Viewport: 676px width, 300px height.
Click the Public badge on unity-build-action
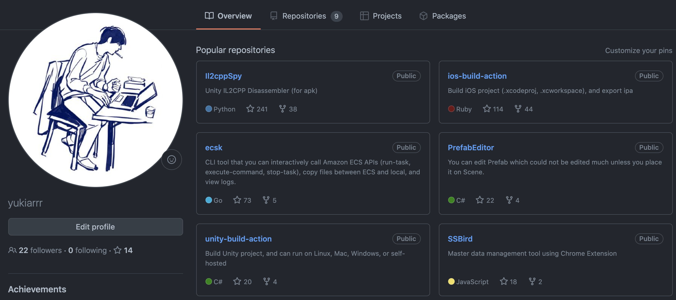pos(406,239)
